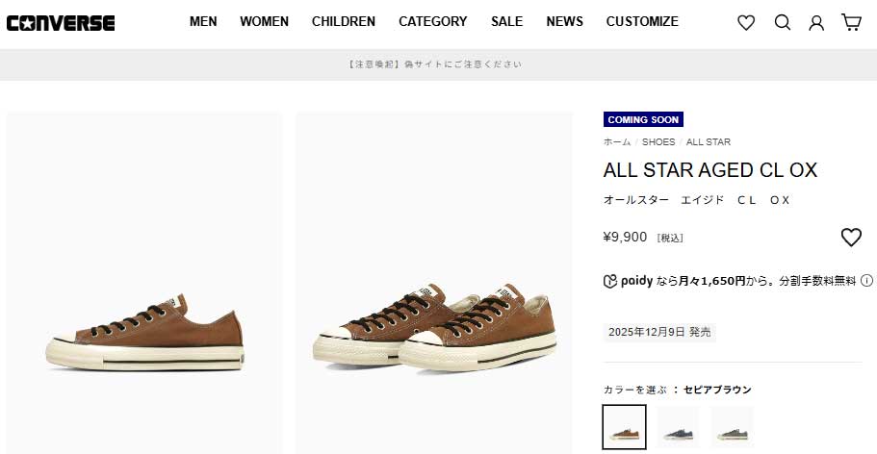Open the MEN menu
This screenshot has width=877, height=454.
[203, 21]
